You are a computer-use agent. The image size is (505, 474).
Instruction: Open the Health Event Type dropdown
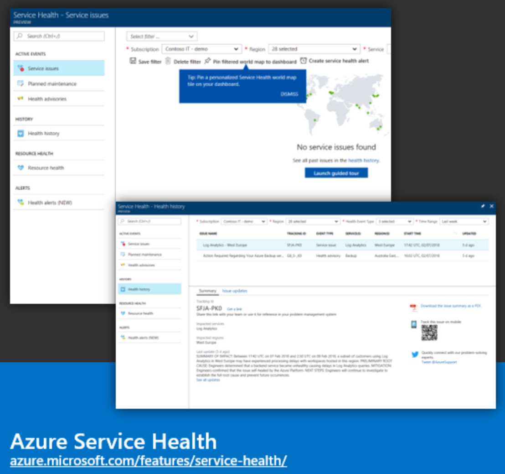pyautogui.click(x=394, y=221)
